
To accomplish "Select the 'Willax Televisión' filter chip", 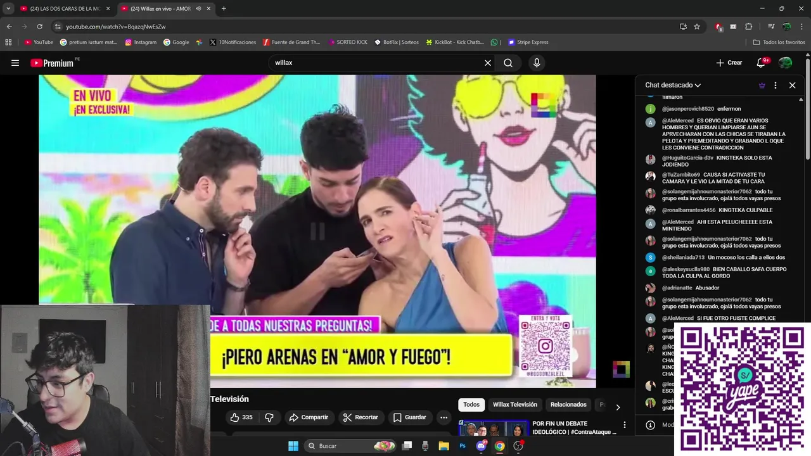I will tap(515, 405).
